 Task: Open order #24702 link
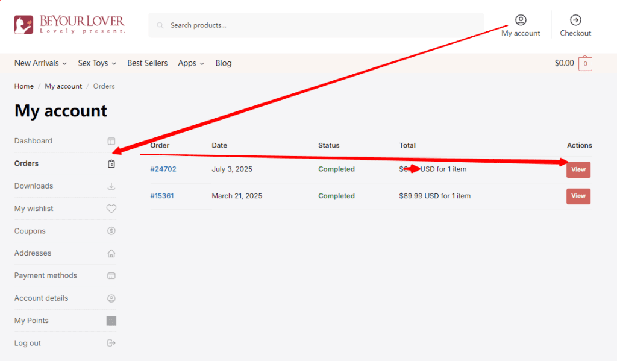pyautogui.click(x=163, y=169)
